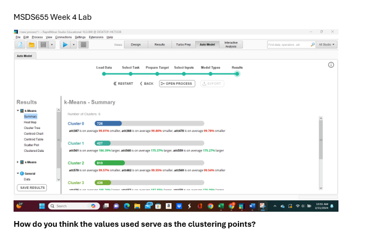Viewport: 366px width, 246px height.
Task: Click the BACK button
Action: 147,84
